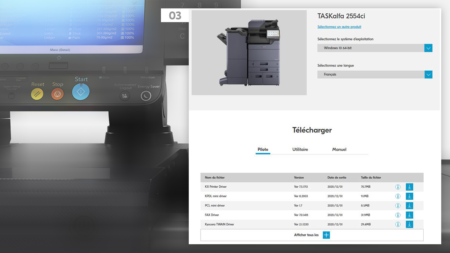The image size is (450, 253).
Task: Download the Kyocera TWAIN Driver
Action: 409,224
